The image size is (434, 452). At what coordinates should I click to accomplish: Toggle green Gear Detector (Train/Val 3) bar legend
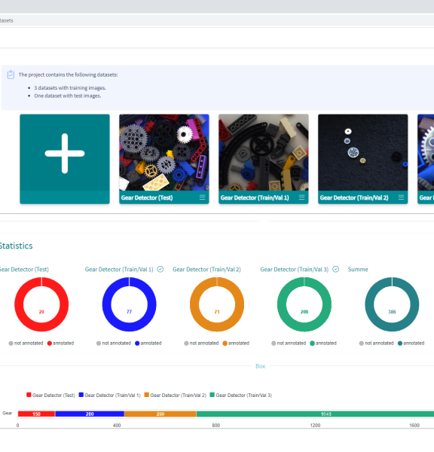(241, 395)
